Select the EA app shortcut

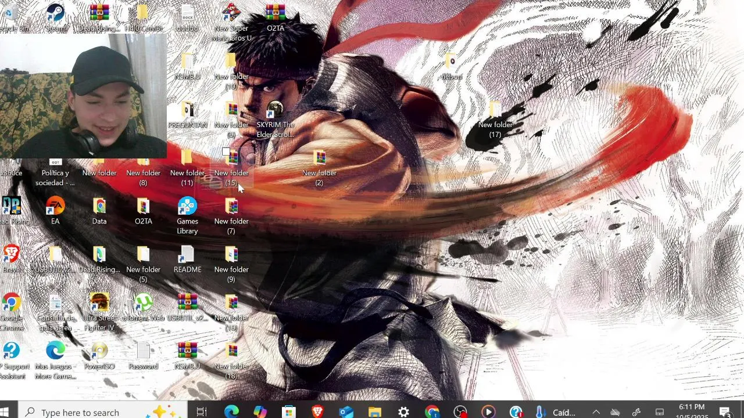coord(55,211)
